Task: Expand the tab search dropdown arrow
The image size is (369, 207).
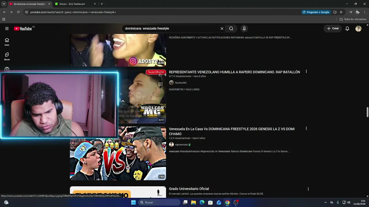Action: (4, 4)
